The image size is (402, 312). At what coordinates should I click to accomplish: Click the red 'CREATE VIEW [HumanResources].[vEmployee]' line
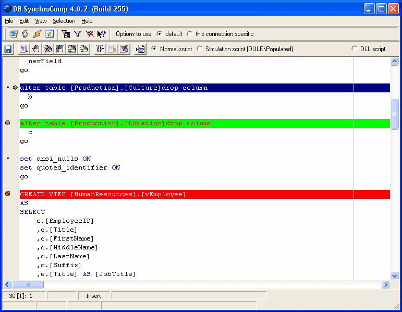[x=204, y=194]
